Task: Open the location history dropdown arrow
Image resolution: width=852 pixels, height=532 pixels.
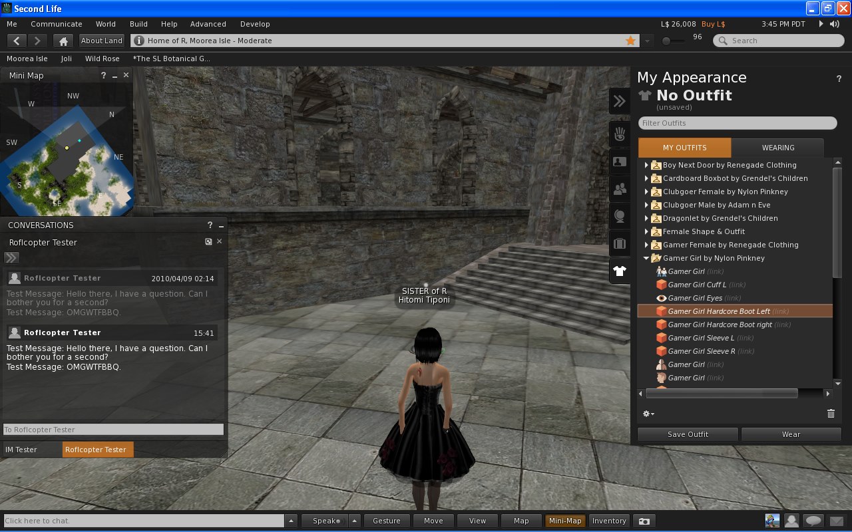Action: click(647, 41)
